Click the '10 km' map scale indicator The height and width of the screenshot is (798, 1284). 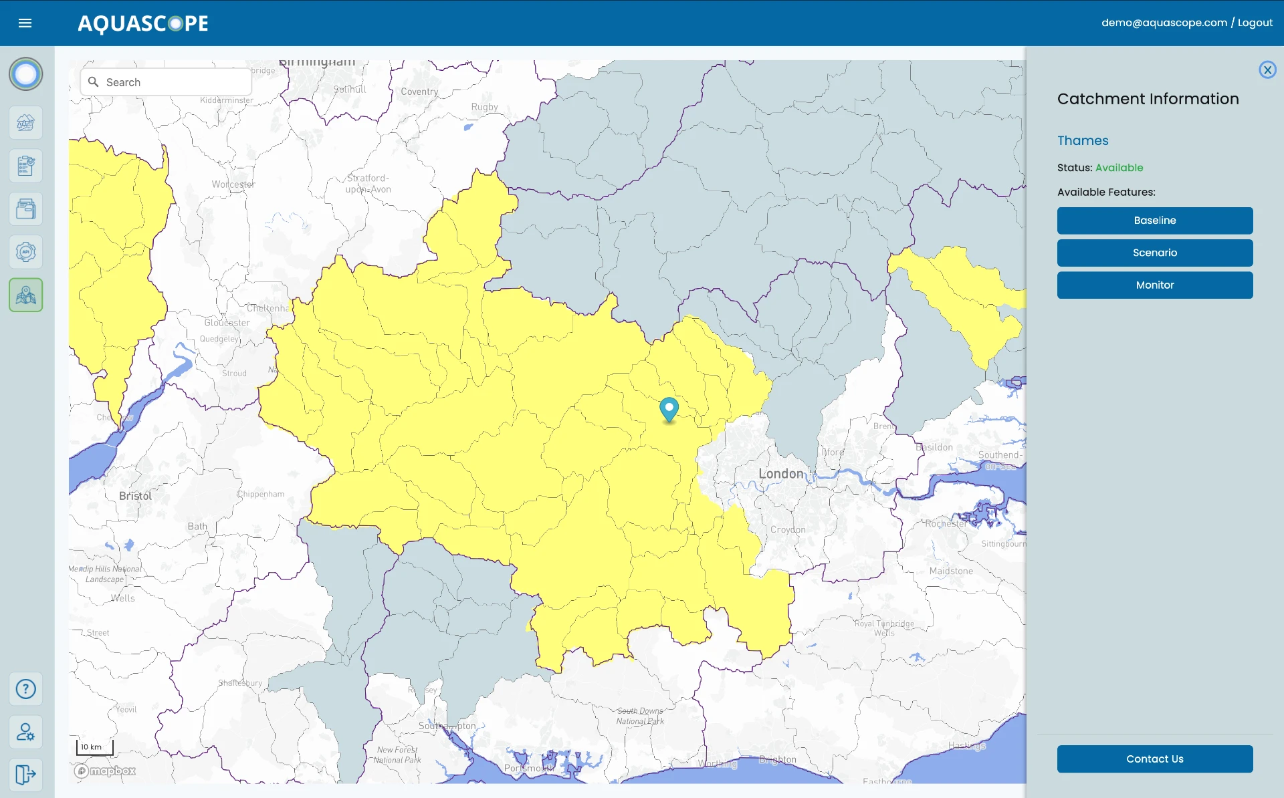(94, 747)
